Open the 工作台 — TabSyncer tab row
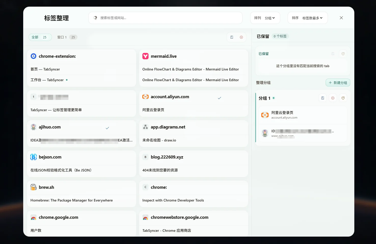This screenshot has height=244, width=376. [x=82, y=80]
